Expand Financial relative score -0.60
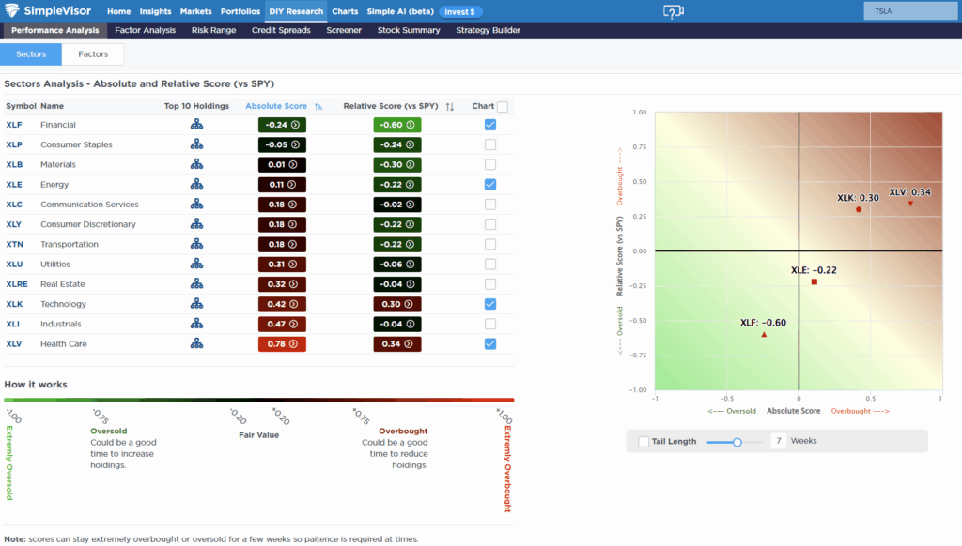This screenshot has width=962, height=546. pos(397,125)
